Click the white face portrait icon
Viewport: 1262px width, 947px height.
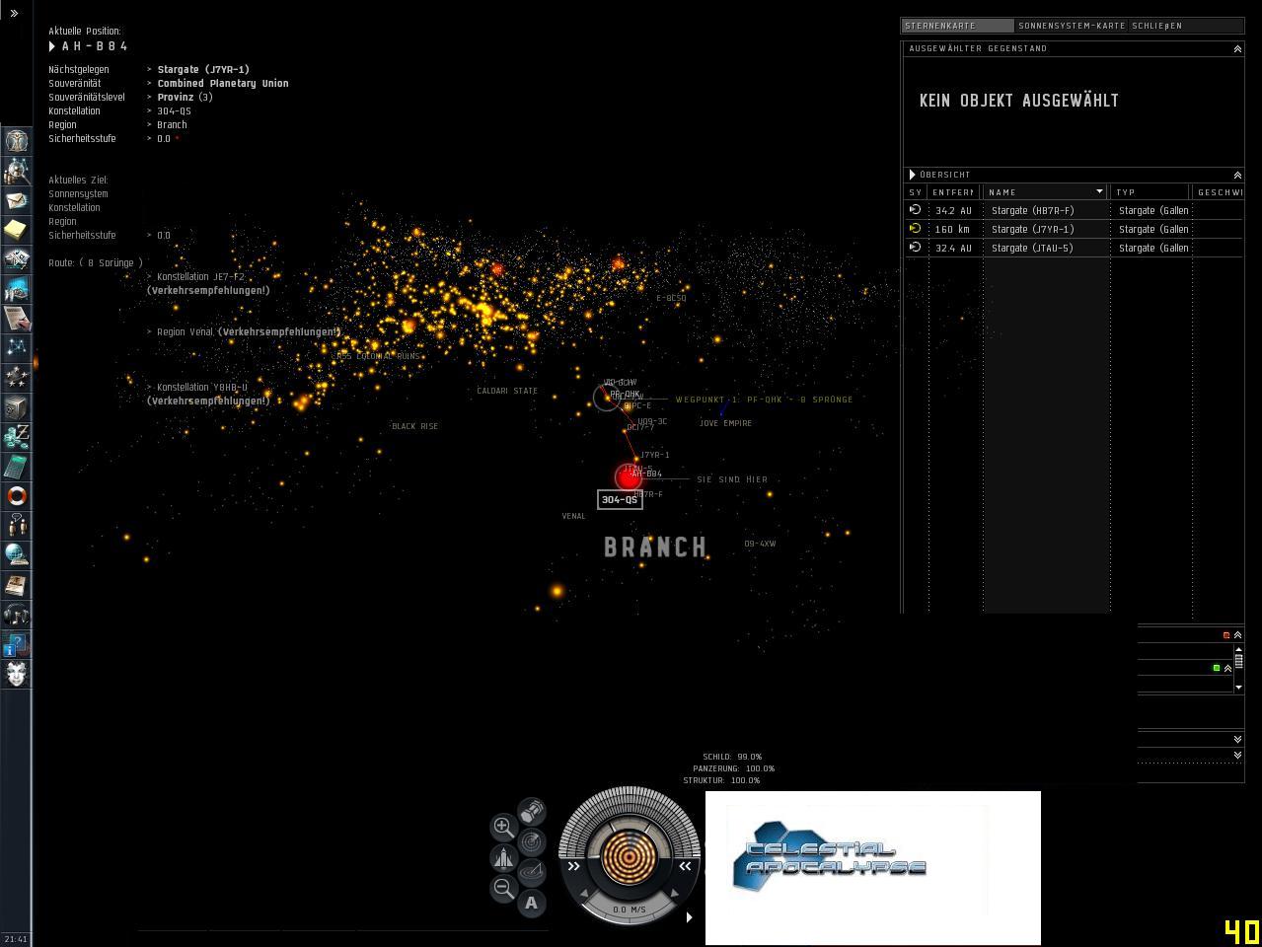point(17,674)
